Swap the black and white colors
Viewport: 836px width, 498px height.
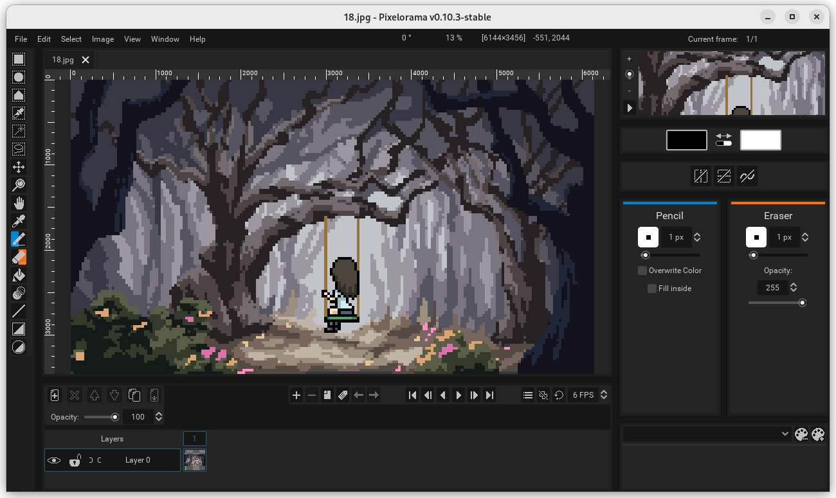[723, 135]
